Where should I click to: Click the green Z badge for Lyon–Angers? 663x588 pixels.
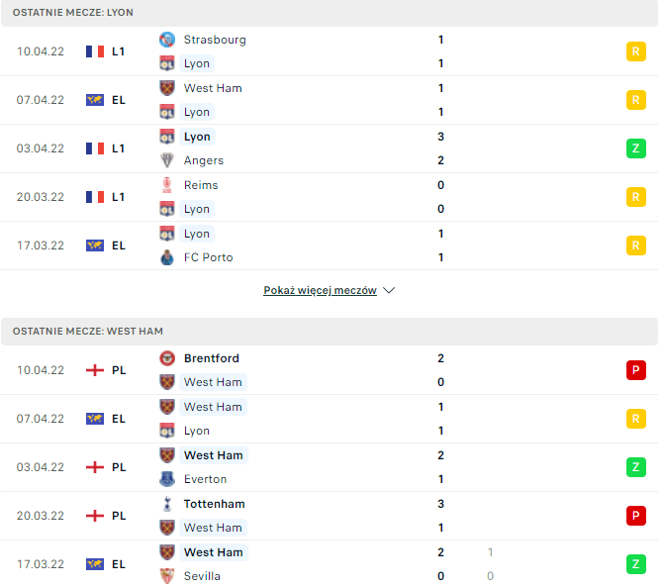pyautogui.click(x=635, y=148)
